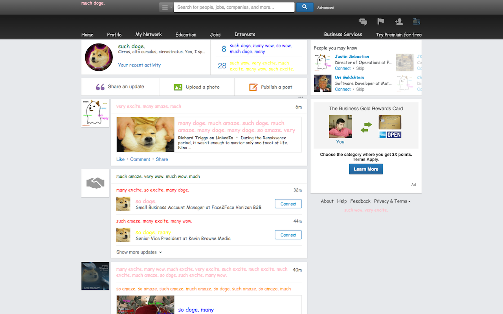Open the Jobs section
This screenshot has height=314, width=503.
pos(215,34)
